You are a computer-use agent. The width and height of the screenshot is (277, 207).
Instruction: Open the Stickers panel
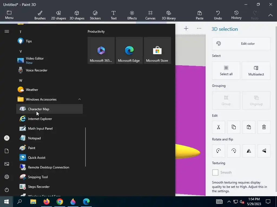click(x=95, y=15)
